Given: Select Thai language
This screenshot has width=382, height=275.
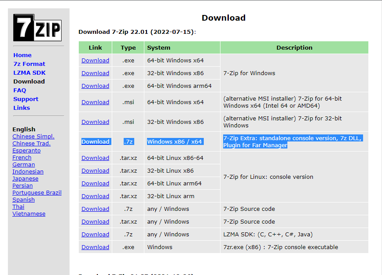Looking at the screenshot, I should pos(18,207).
